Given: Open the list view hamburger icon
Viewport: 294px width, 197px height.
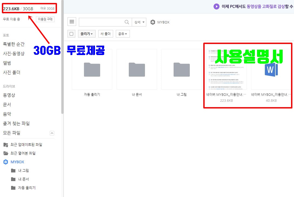Looking at the screenshot, I should (72, 22).
